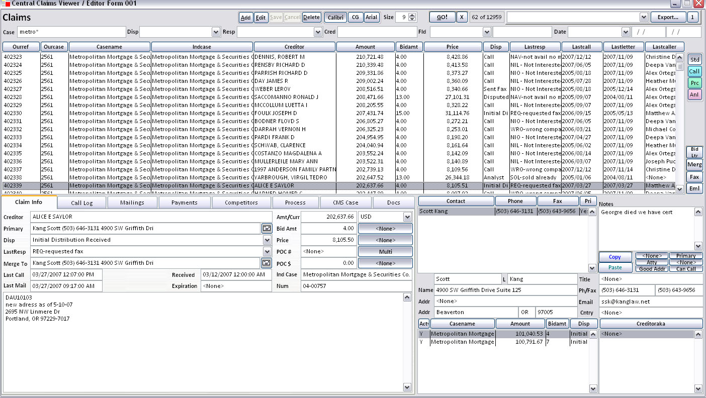Switch to the Call view layout

(694, 71)
